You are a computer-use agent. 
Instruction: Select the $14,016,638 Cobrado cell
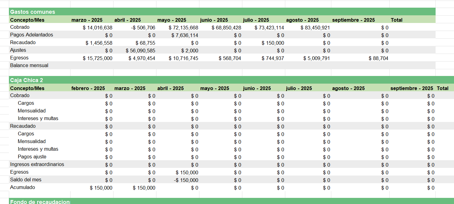(98, 28)
